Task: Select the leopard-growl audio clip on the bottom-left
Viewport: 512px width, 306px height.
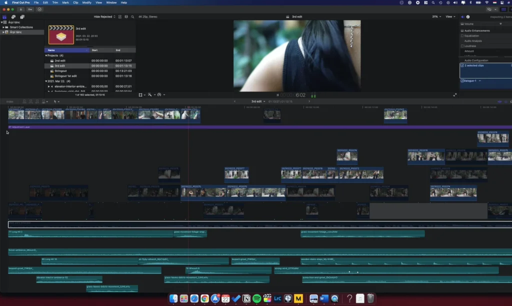Action: (x=84, y=270)
